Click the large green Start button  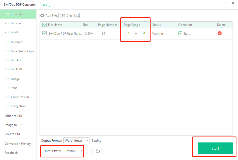click(215, 148)
